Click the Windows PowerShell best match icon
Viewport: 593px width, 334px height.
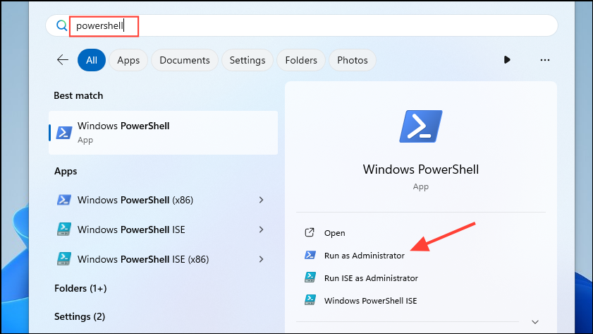[x=64, y=133]
